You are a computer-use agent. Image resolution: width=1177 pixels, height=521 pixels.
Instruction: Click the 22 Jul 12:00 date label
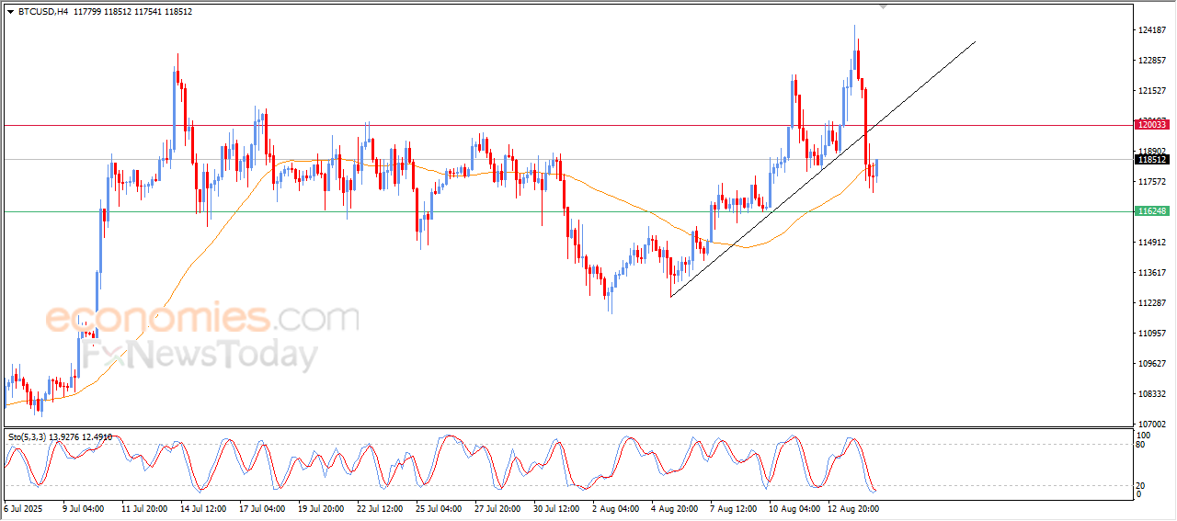tap(380, 508)
